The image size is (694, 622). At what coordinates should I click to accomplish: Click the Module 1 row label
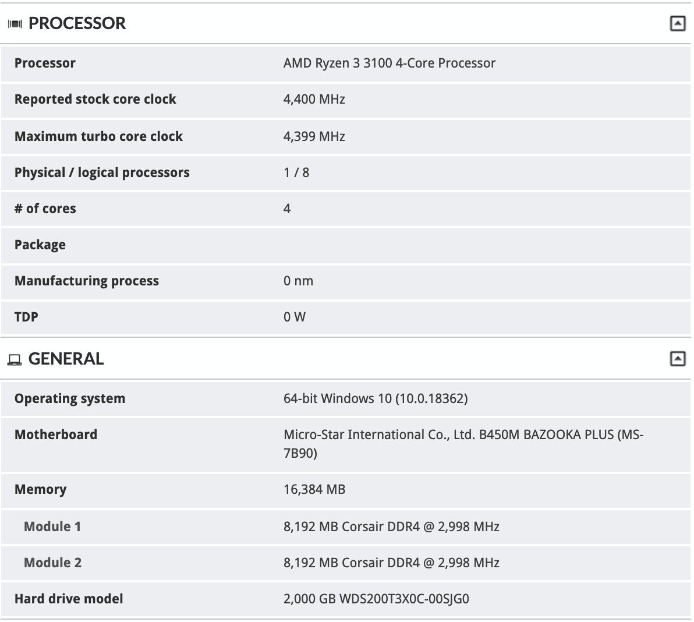[52, 527]
